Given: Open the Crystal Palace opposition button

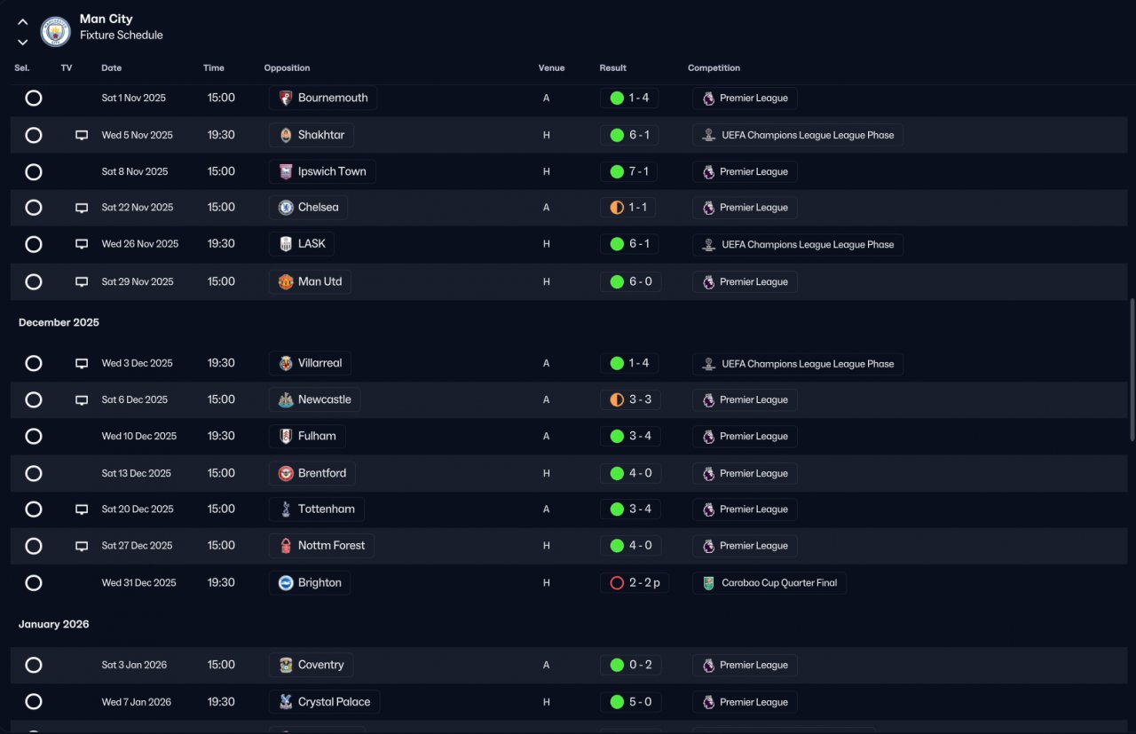Looking at the screenshot, I should [x=325, y=702].
